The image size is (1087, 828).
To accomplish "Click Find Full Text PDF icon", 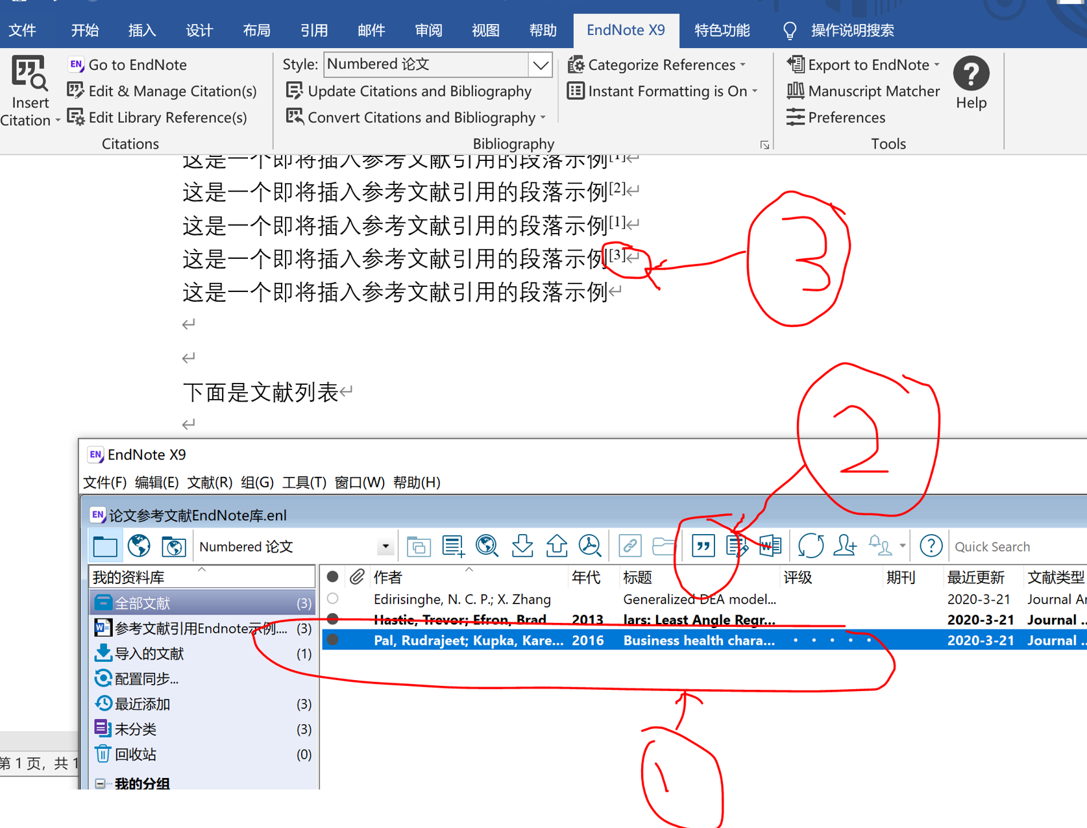I will pos(590,546).
